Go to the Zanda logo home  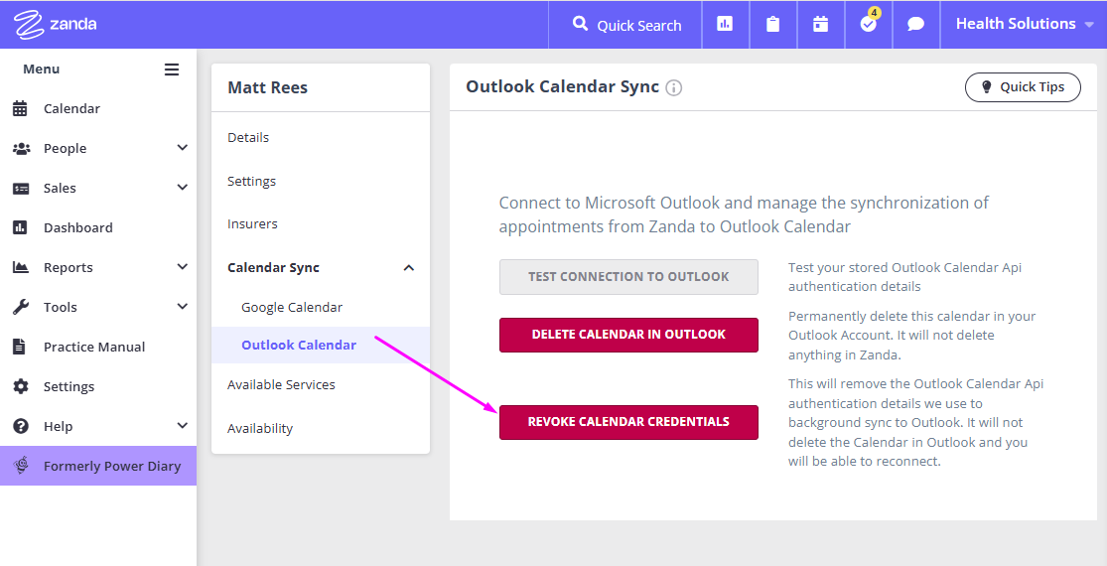tap(56, 25)
